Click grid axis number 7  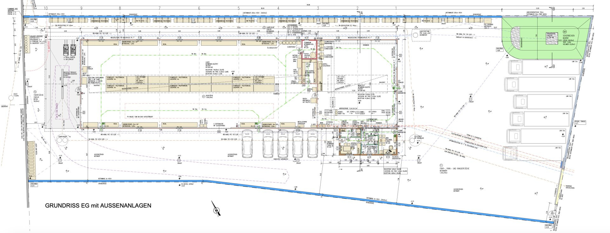pyautogui.click(x=159, y=8)
